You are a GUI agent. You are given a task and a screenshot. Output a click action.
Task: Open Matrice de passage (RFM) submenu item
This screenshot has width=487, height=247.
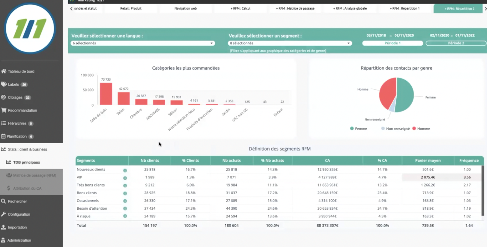(x=31, y=175)
